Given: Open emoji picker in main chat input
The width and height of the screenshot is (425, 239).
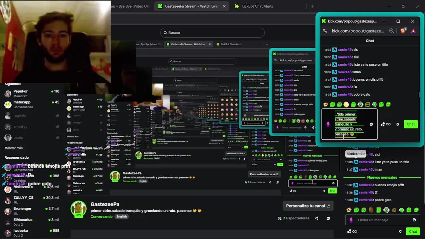Looking at the screenshot, I should [414, 220].
